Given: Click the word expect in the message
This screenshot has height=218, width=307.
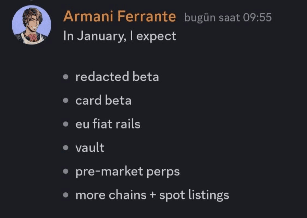Looking at the screenshot, I should [156, 35].
